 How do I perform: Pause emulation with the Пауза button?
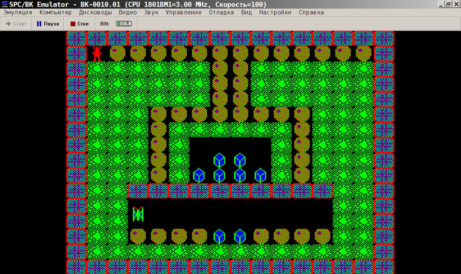click(48, 24)
